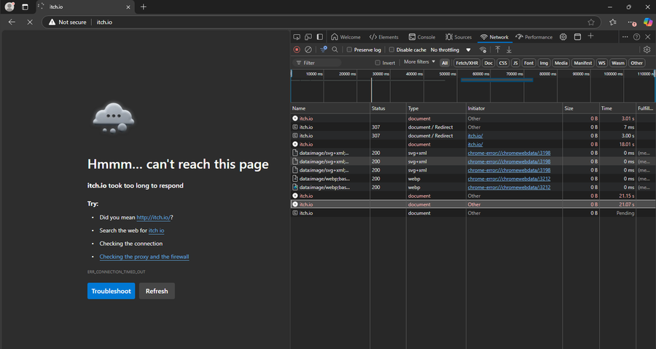This screenshot has width=656, height=349.
Task: Click the Refresh button
Action: 157,291
